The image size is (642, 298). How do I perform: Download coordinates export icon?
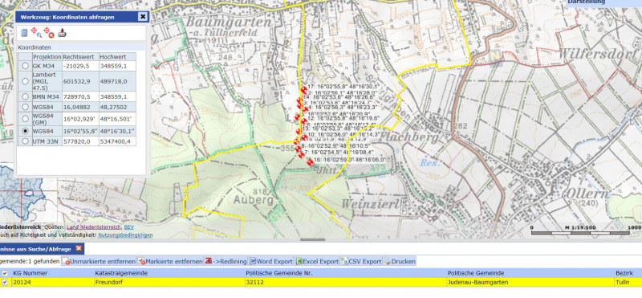pos(62,32)
